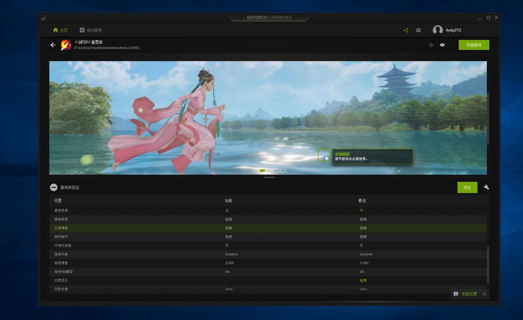Select the fourth screenshot indicator

[x=276, y=170]
